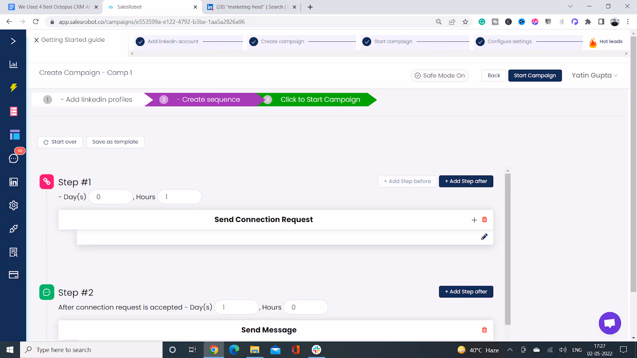Toggle Safe Mode On setting

[440, 75]
